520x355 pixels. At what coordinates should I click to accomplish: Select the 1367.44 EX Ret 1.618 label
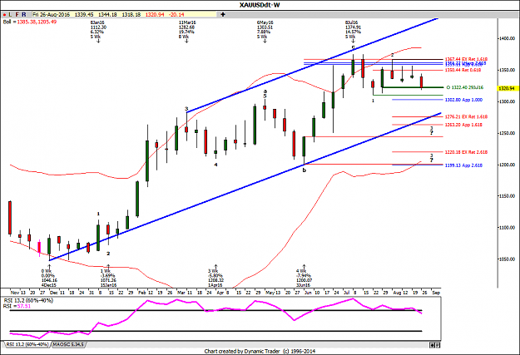coord(466,59)
